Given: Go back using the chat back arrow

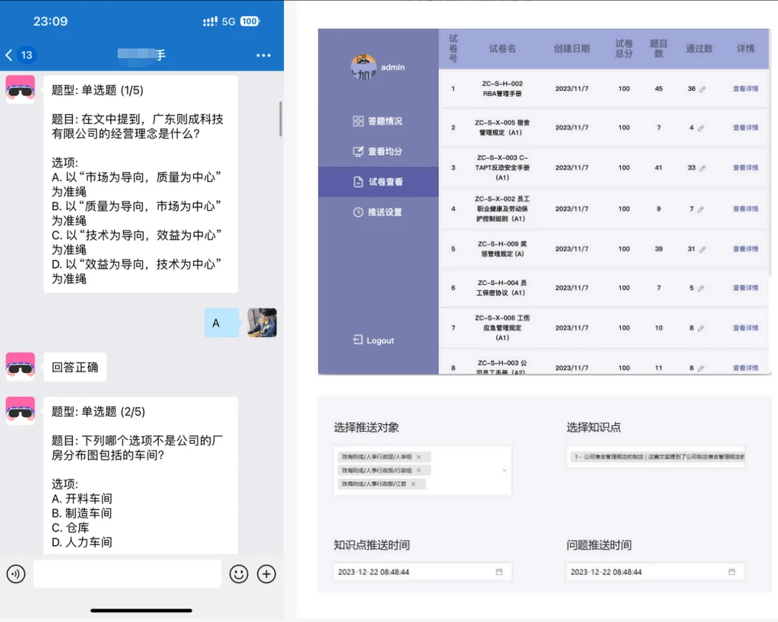Looking at the screenshot, I should pos(10,55).
